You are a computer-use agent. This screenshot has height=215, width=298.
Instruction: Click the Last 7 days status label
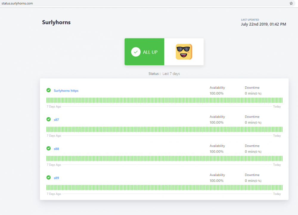pyautogui.click(x=171, y=74)
